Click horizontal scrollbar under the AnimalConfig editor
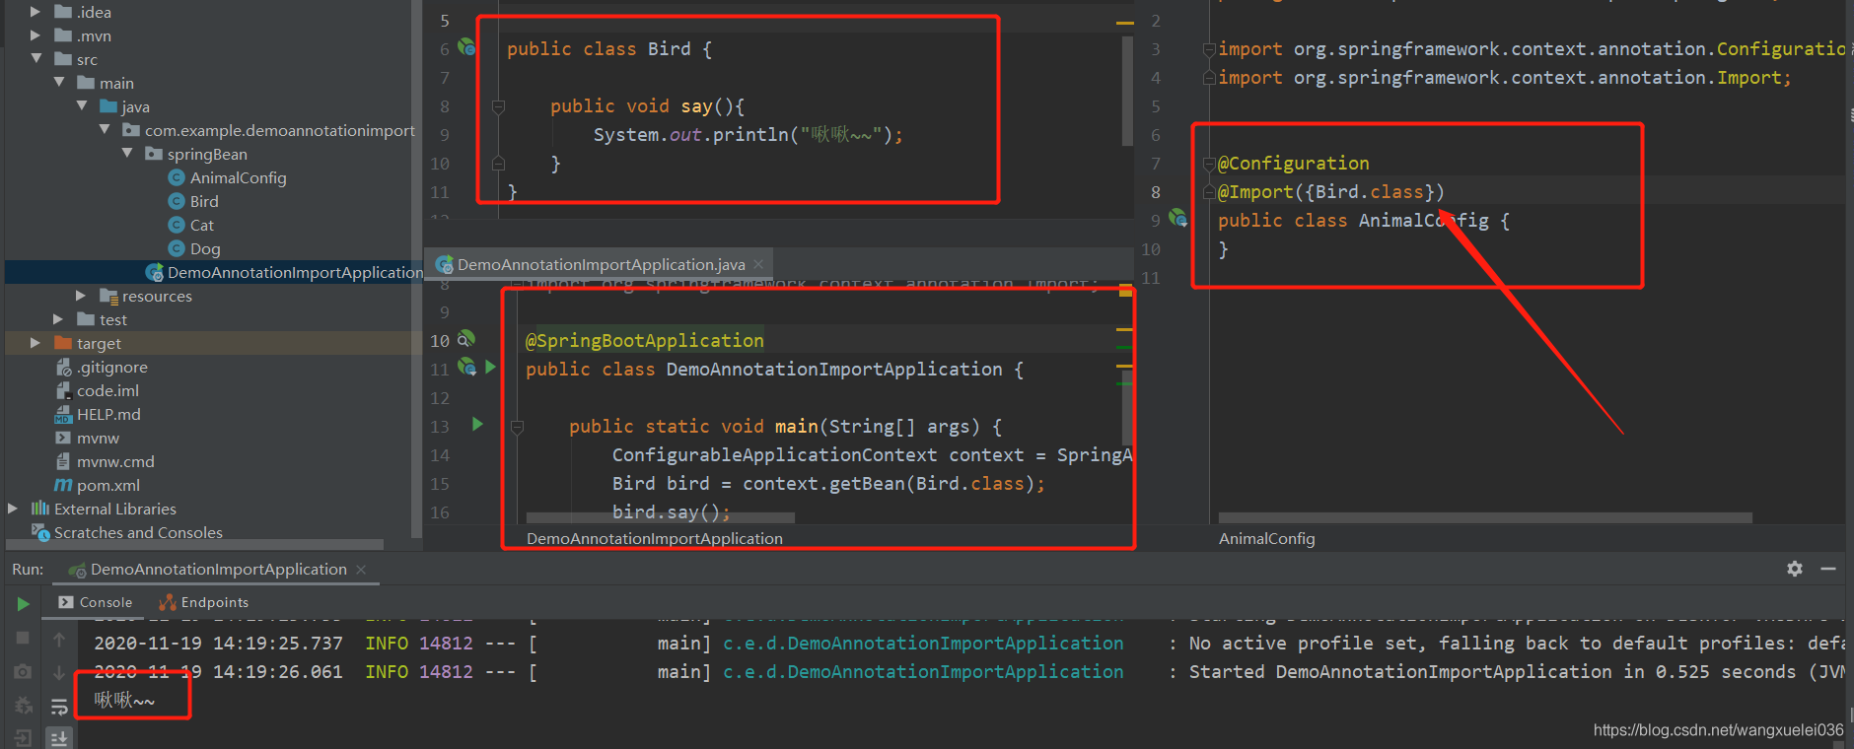Viewport: 1854px width, 749px height. coord(1484,517)
